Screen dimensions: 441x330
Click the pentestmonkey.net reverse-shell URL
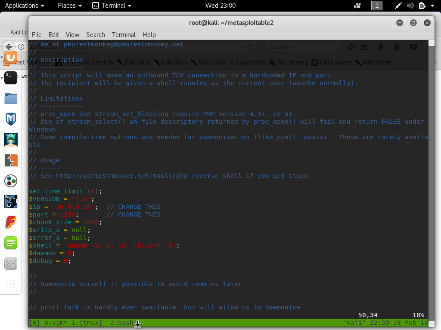point(149,176)
